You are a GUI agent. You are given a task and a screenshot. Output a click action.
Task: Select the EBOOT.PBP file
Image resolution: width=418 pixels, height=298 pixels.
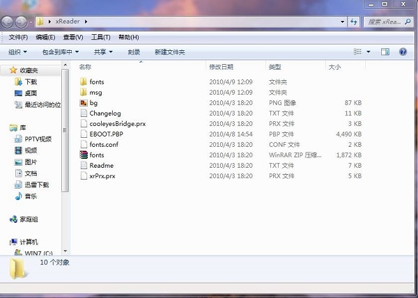coord(106,134)
